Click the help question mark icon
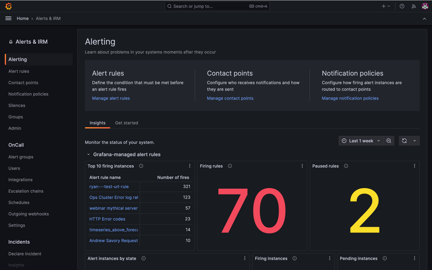The height and width of the screenshot is (270, 432). click(402, 6)
